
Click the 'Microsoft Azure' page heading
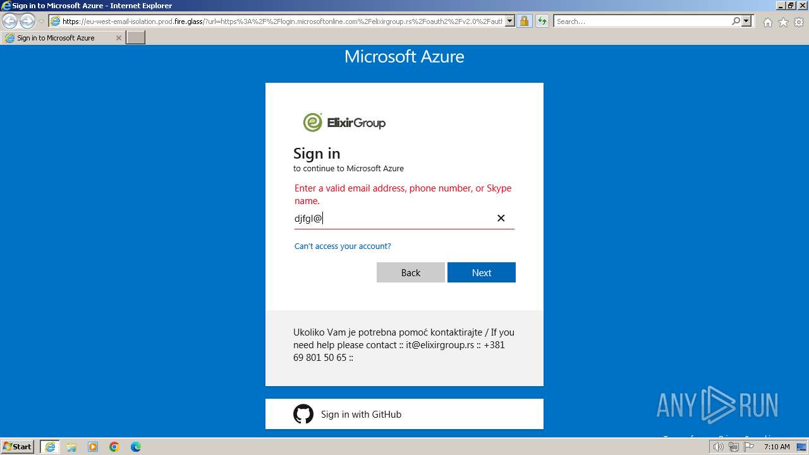click(x=404, y=56)
